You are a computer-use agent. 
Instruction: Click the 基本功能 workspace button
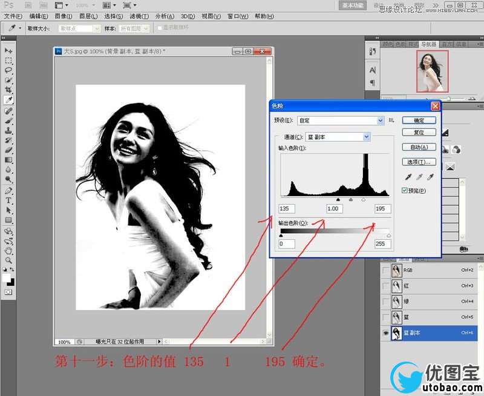point(353,5)
